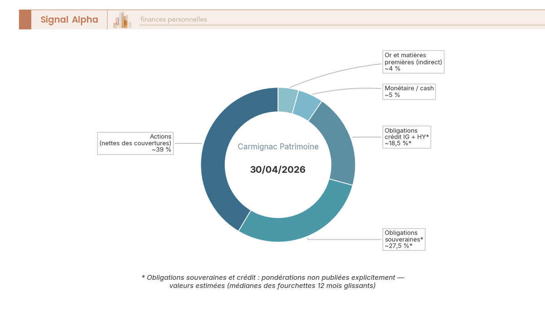
Task: Click the Signal Alpha brand title
Action: click(x=69, y=20)
